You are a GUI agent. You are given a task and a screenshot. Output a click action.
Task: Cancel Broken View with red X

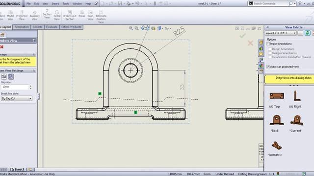2,47
